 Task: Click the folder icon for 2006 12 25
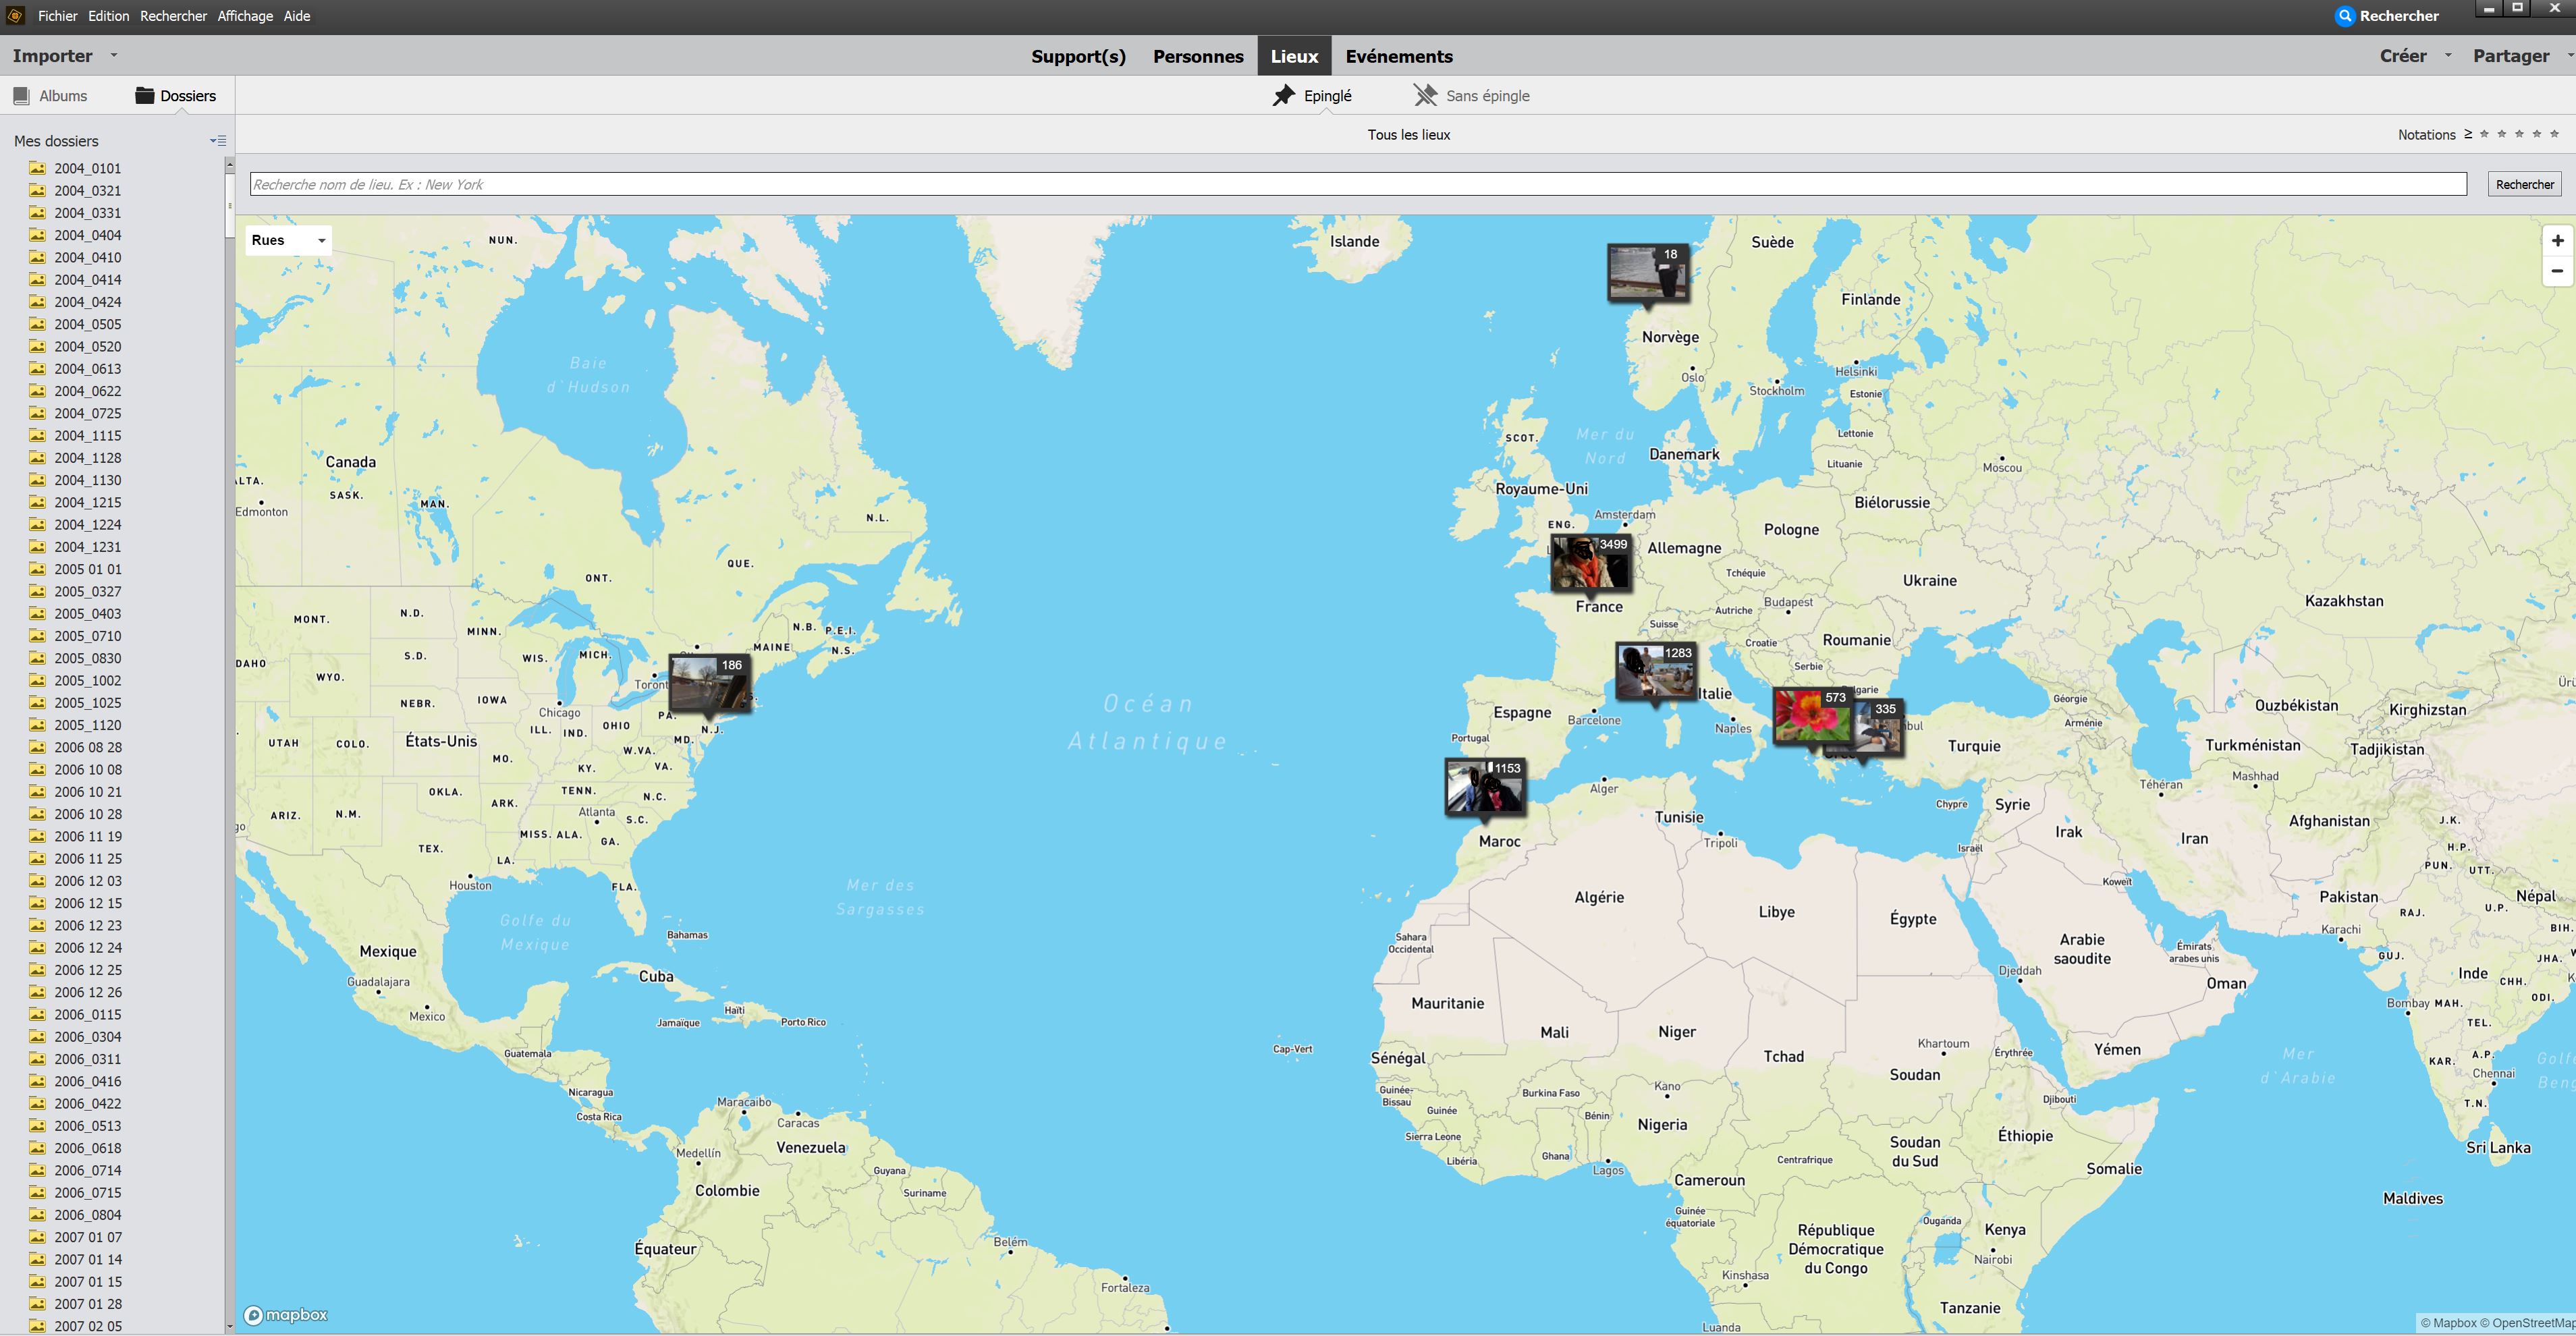click(x=37, y=970)
